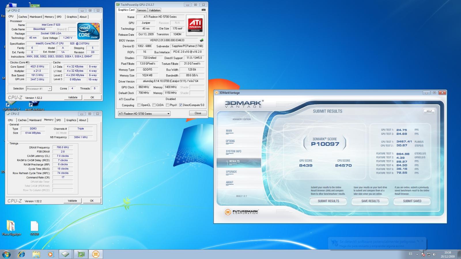Click OK in lower CPU-Z memory window
The height and width of the screenshot is (259, 461).
(x=92, y=201)
